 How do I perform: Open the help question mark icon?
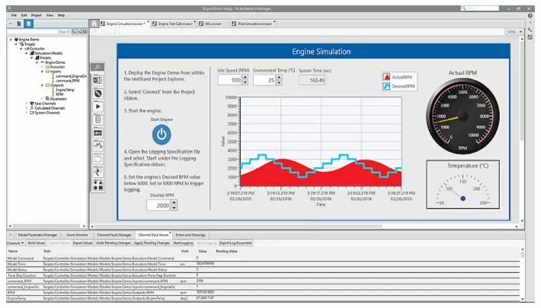pos(530,15)
